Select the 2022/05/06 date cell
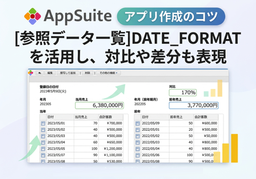The width and height of the screenshot is (256, 179). (x=155, y=155)
